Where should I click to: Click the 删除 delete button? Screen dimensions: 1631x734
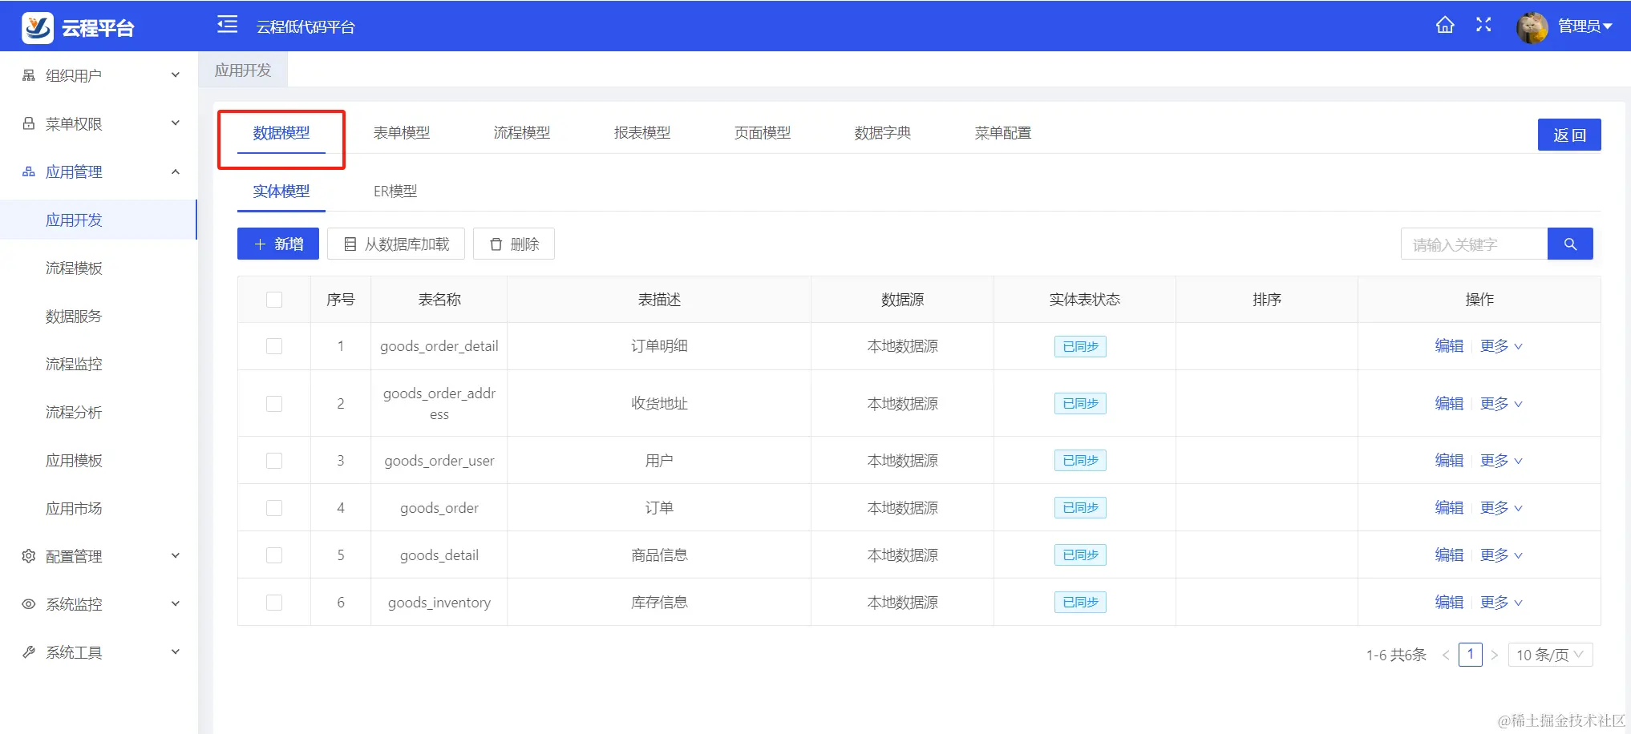(x=514, y=244)
